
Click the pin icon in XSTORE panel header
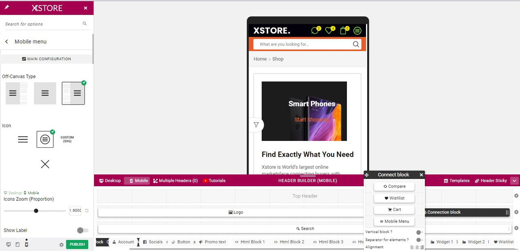[6, 8]
